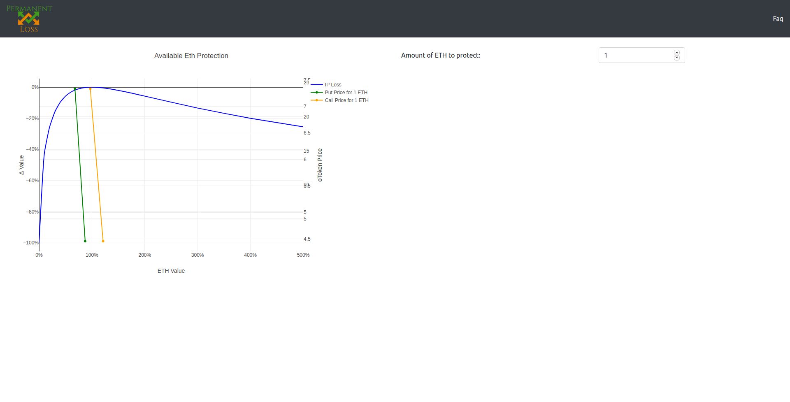Click the 'Δ Value' y-axis title
Screen dimensions: 790x402
click(21, 165)
